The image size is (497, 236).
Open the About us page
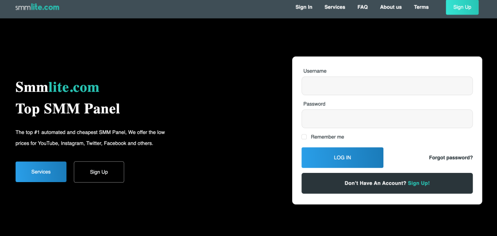point(391,7)
